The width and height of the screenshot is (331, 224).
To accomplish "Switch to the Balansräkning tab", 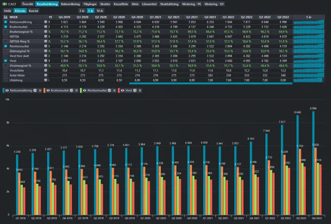I will 70,4.
